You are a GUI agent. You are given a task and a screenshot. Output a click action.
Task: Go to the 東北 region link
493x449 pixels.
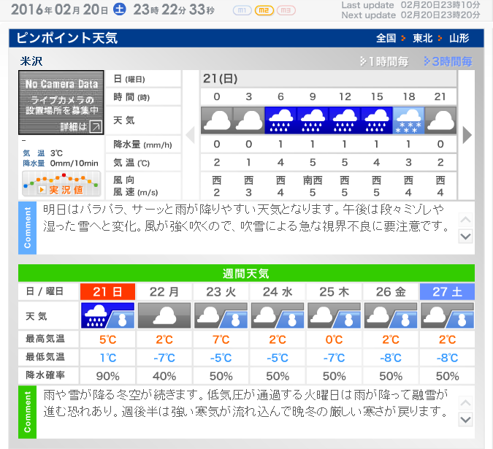423,38
